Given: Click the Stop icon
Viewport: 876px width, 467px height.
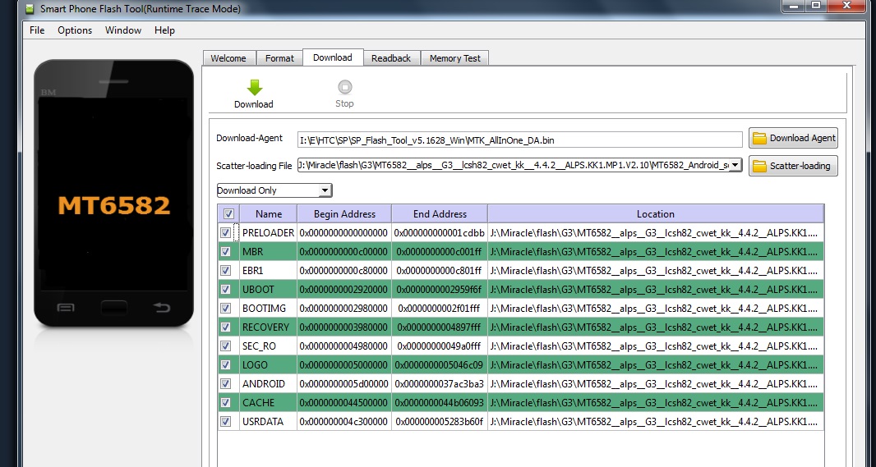Looking at the screenshot, I should pyautogui.click(x=344, y=88).
